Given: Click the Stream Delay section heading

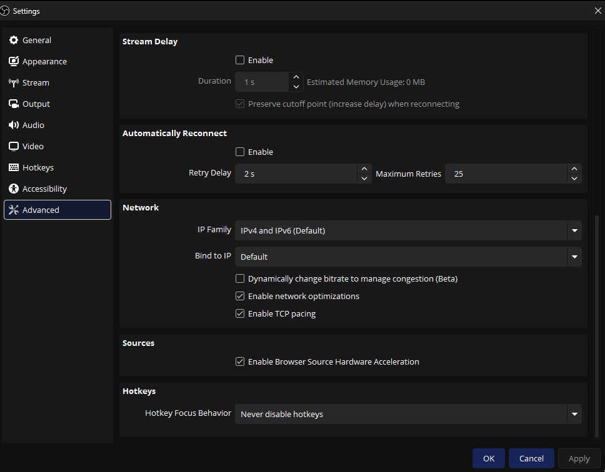Looking at the screenshot, I should click(x=150, y=42).
